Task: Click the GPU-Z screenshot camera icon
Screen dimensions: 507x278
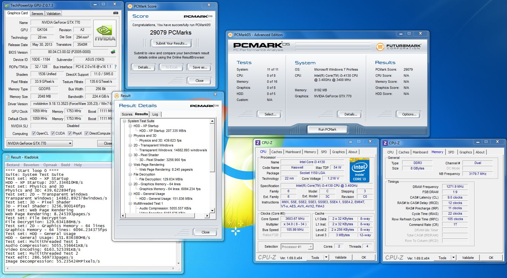Action: click(x=115, y=13)
